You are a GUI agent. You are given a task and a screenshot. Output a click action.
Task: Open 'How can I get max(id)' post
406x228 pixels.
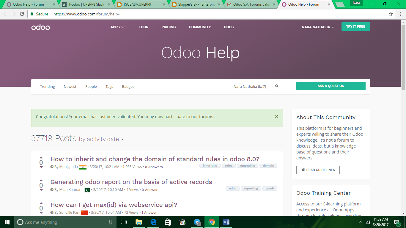pyautogui.click(x=114, y=205)
